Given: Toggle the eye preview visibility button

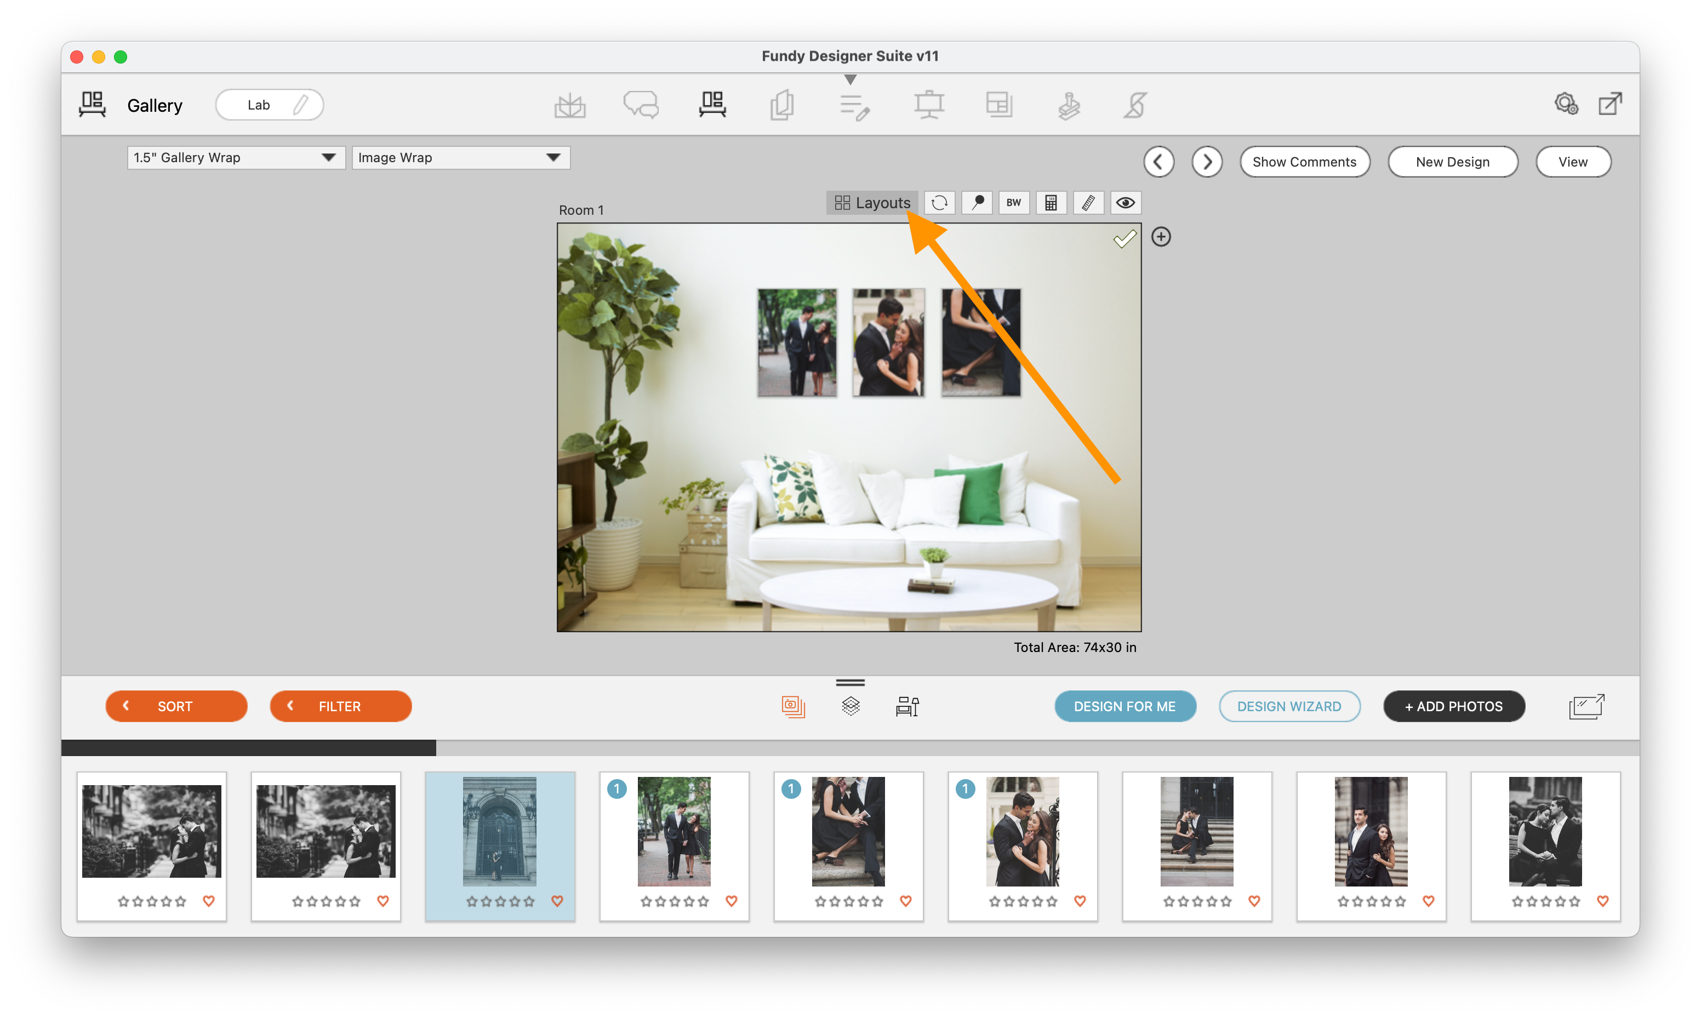Looking at the screenshot, I should click(x=1125, y=203).
